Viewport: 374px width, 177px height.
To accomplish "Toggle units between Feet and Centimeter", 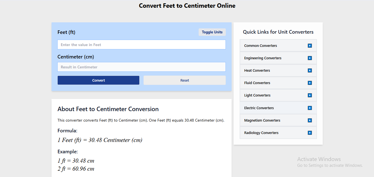I will tap(212, 32).
